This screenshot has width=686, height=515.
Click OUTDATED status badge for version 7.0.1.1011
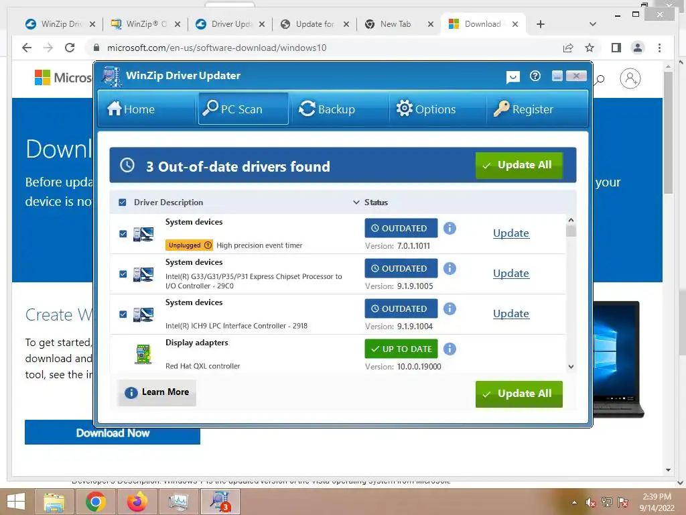[x=401, y=228]
